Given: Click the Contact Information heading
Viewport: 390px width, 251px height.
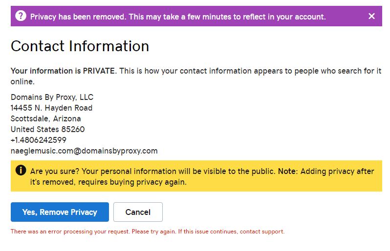Looking at the screenshot, I should [x=80, y=46].
